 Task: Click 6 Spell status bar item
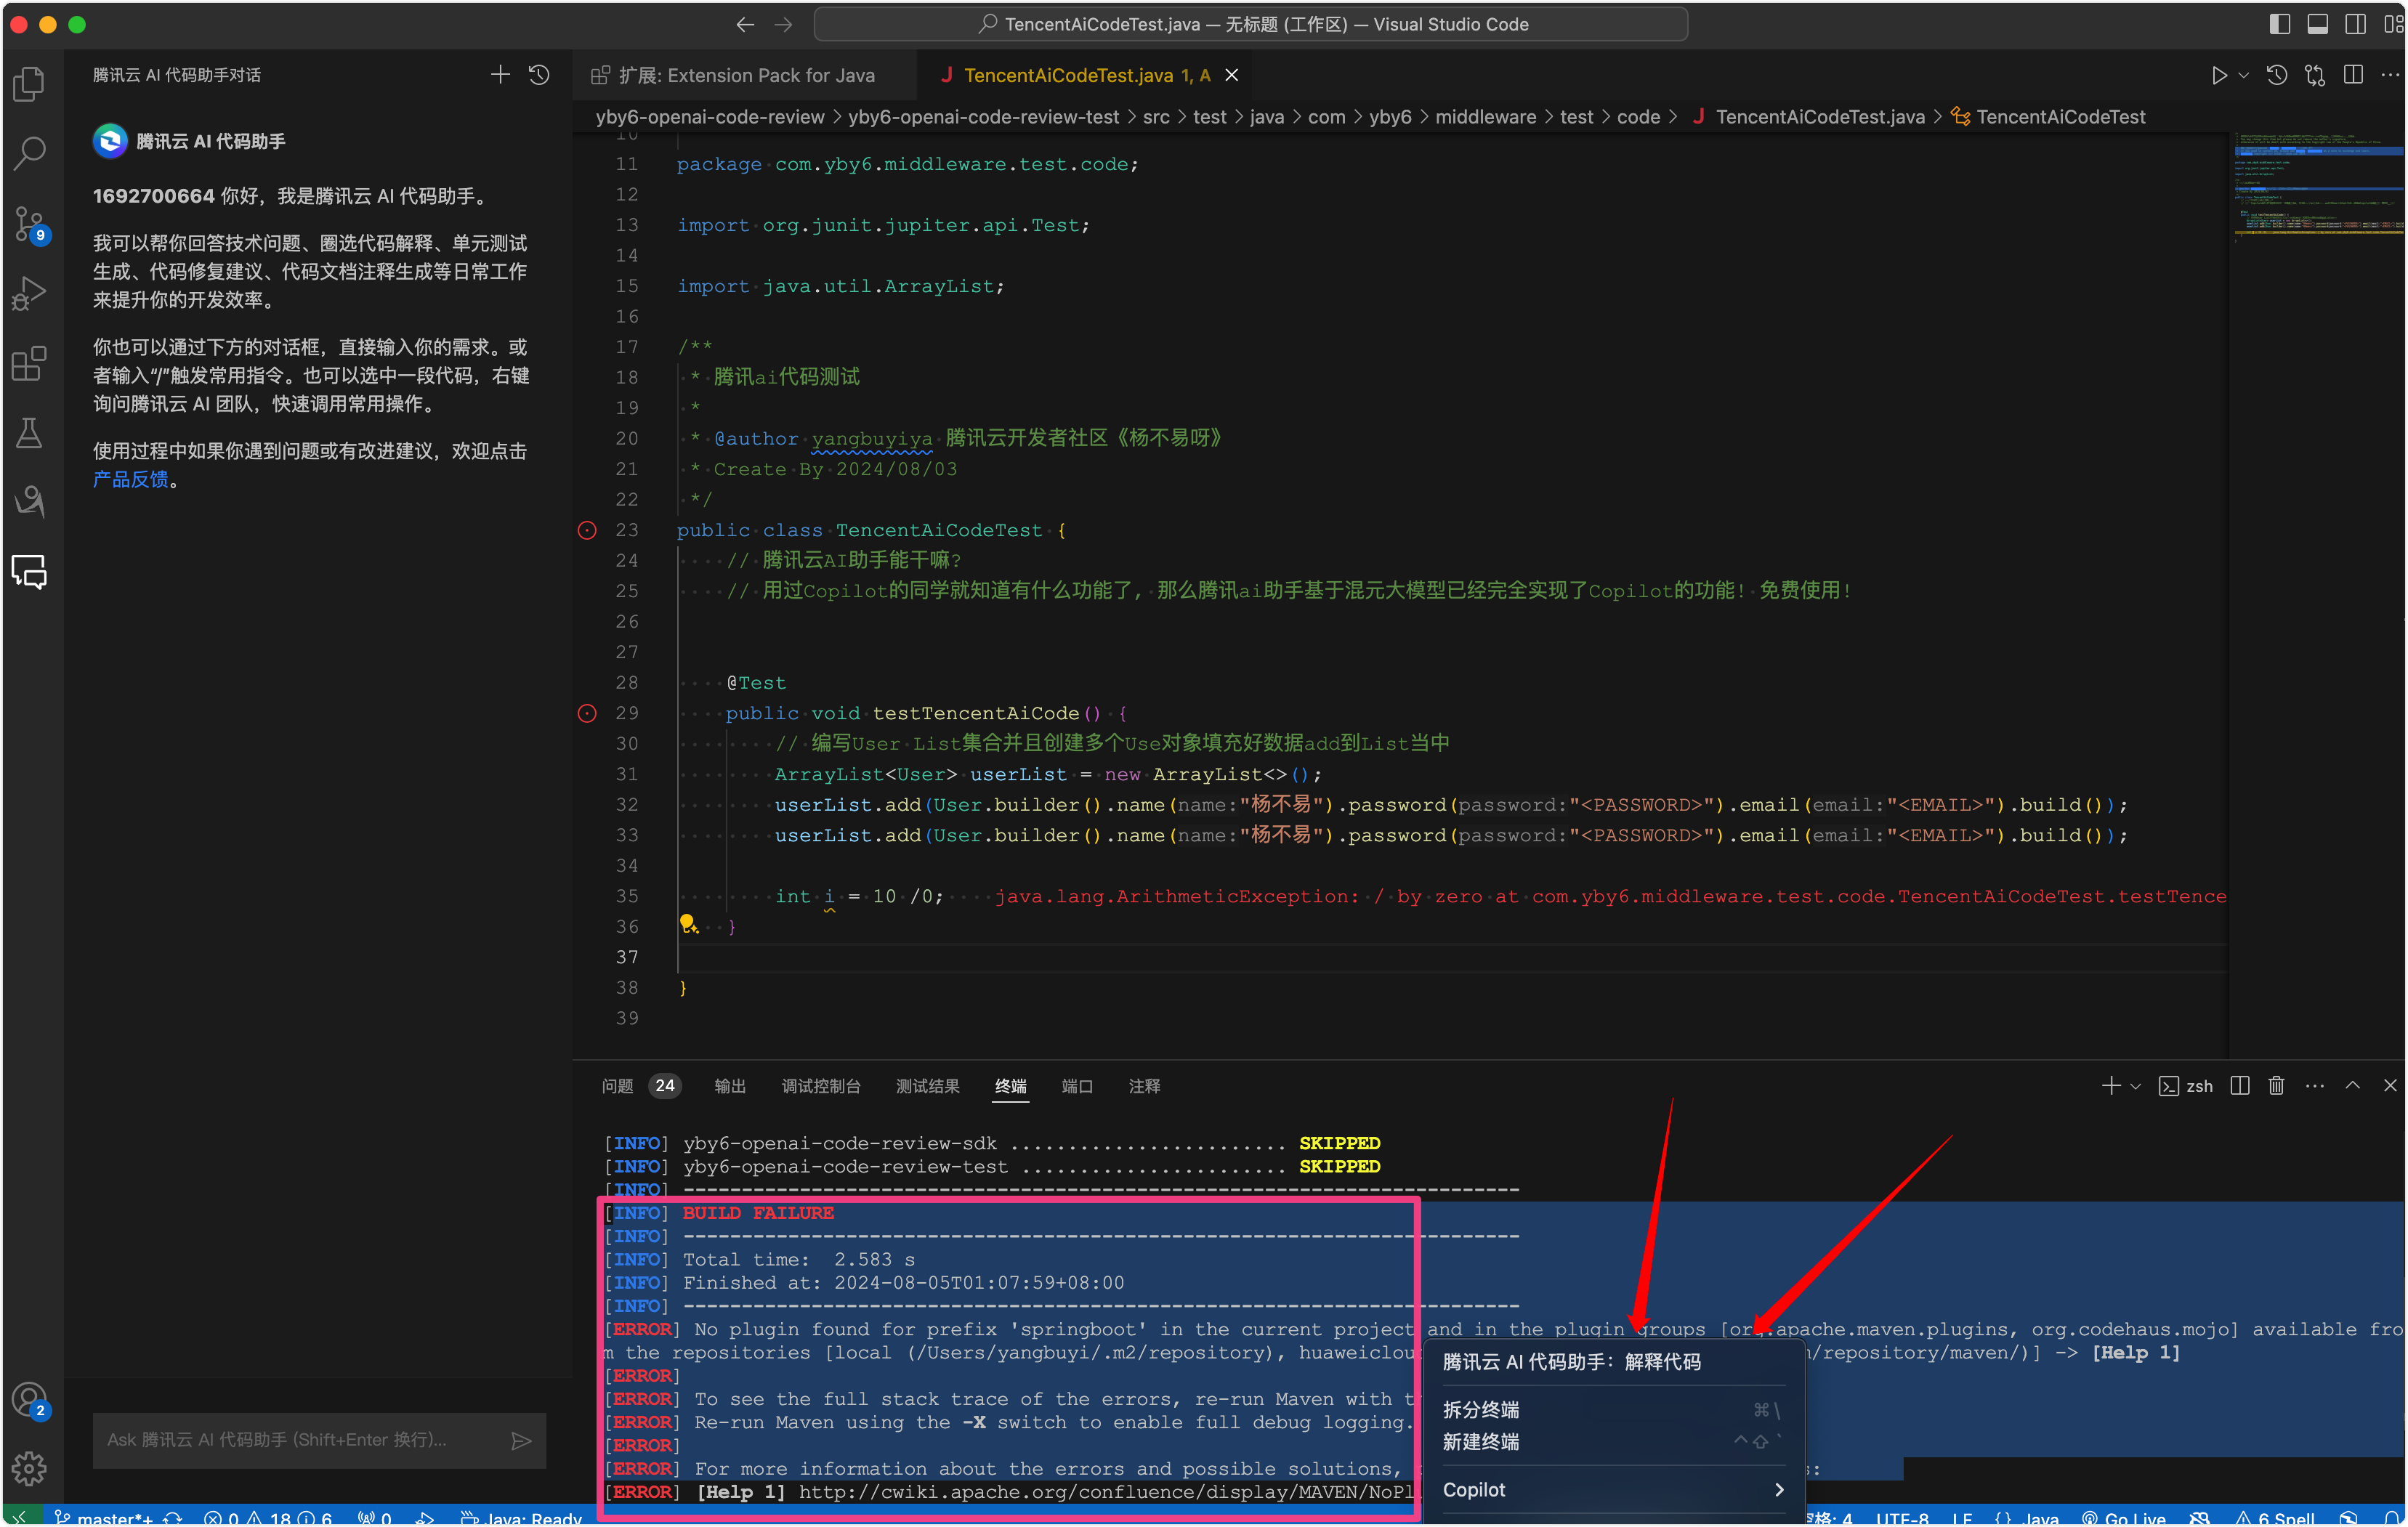click(x=2275, y=1517)
